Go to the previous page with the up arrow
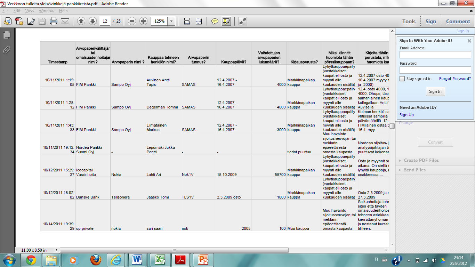This screenshot has width=475, height=267. [81, 21]
